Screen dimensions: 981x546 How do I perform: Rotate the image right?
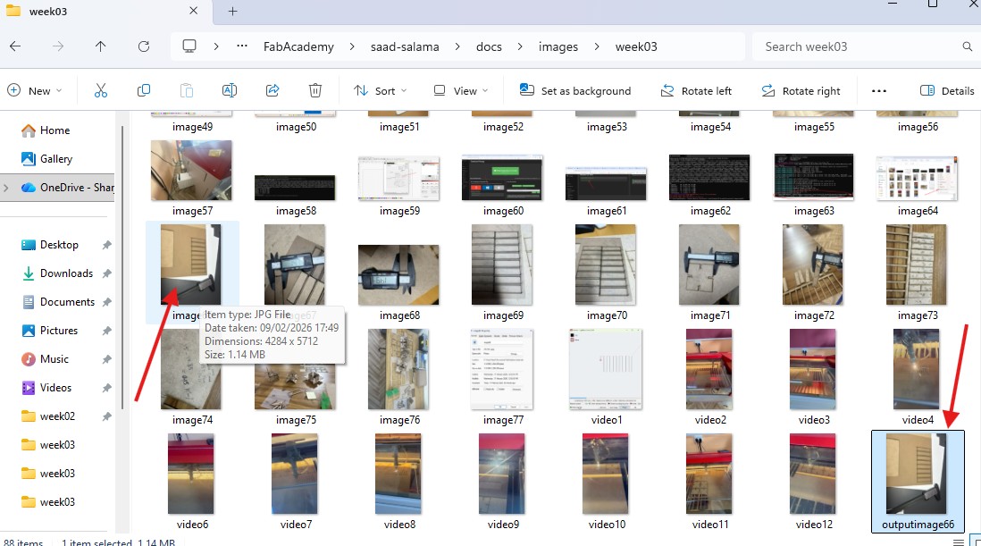pyautogui.click(x=801, y=90)
